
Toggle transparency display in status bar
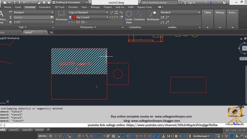coord(113,136)
